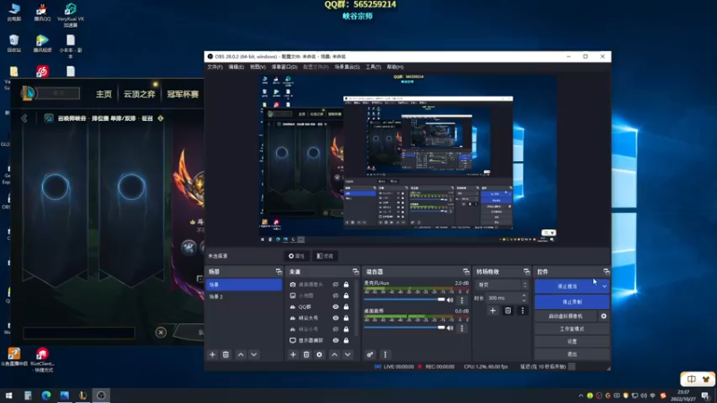Click the transition duration 300 ms field

(x=503, y=298)
